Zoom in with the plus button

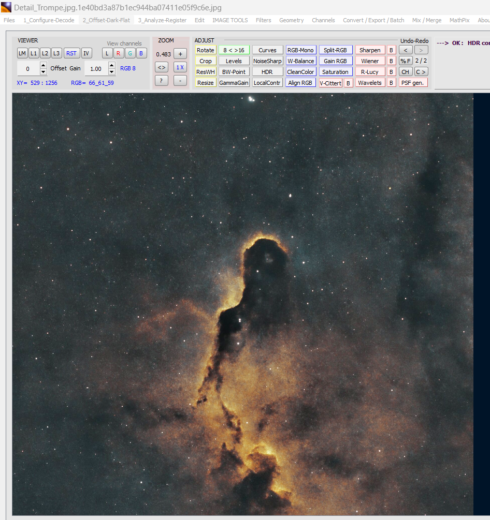(x=180, y=54)
